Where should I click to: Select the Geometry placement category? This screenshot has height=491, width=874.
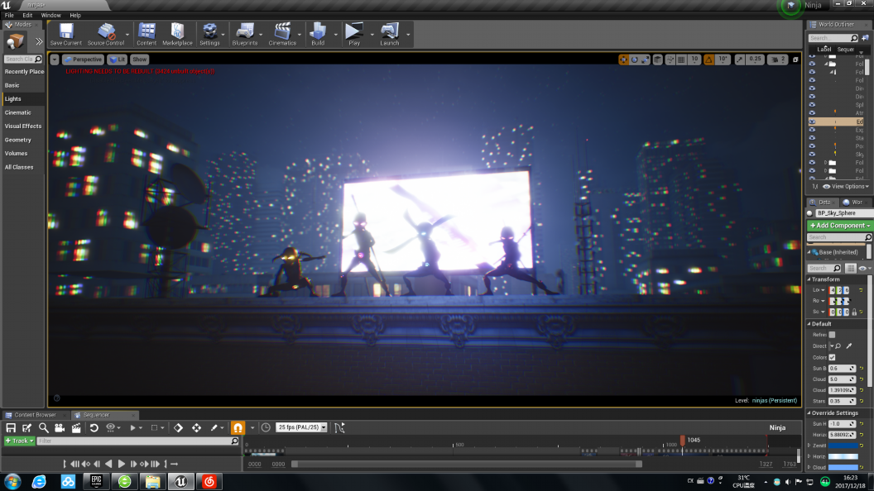(x=18, y=141)
